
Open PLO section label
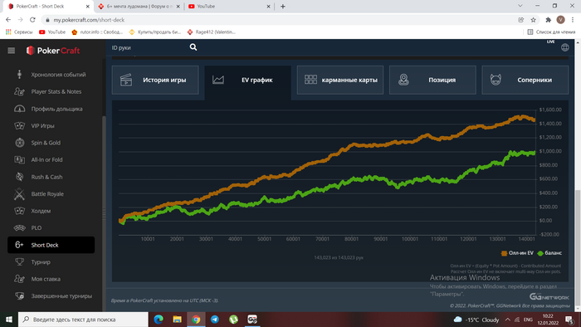point(37,227)
